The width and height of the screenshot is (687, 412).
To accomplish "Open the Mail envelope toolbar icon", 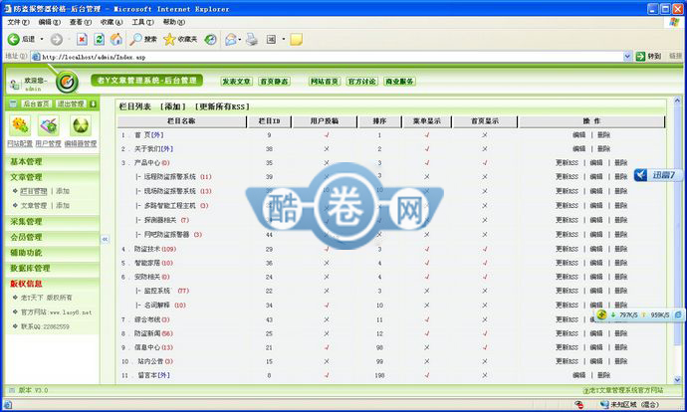I will click(231, 40).
